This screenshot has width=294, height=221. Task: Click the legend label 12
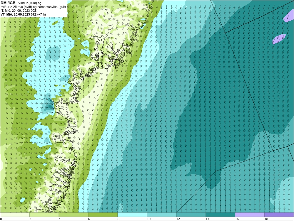[178, 219]
